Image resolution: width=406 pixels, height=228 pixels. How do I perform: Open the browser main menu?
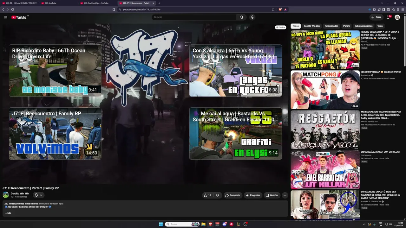click(x=403, y=9)
